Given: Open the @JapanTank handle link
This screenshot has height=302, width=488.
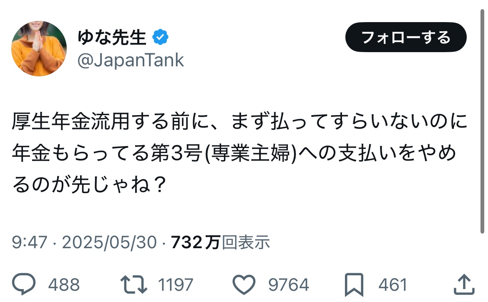Looking at the screenshot, I should pyautogui.click(x=131, y=60).
